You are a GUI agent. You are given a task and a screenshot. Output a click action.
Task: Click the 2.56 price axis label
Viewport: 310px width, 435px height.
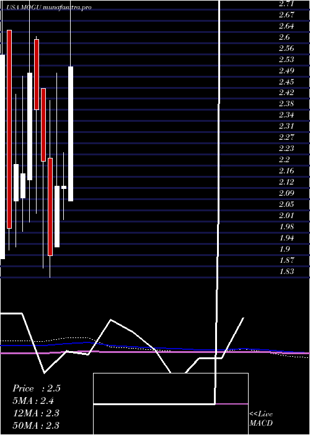point(286,48)
